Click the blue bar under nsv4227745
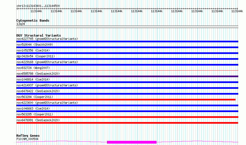 point(127,42)
